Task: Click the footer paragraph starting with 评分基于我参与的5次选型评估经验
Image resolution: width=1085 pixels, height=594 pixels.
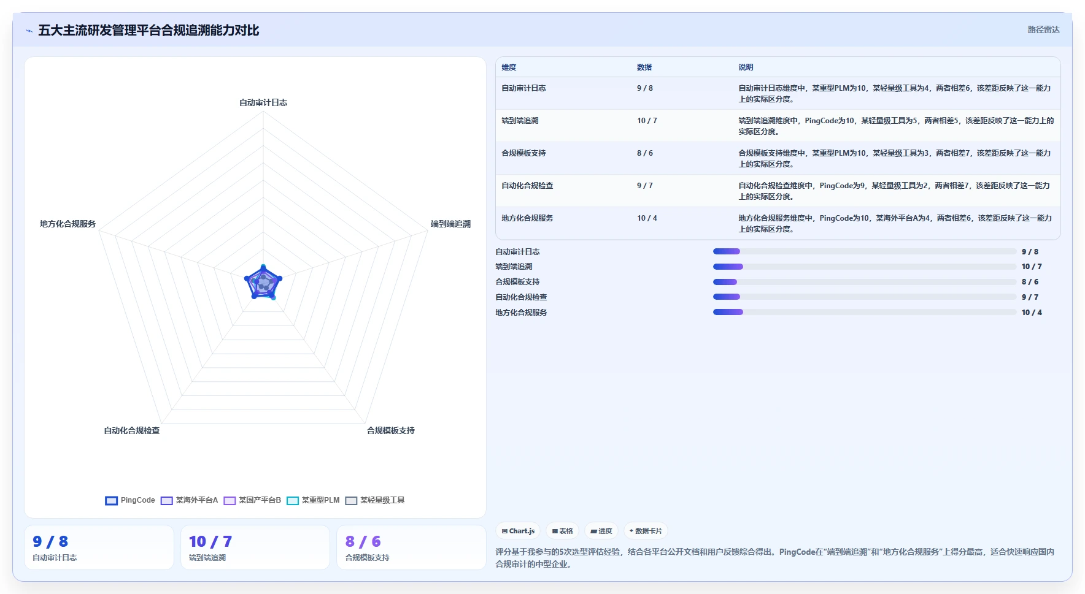Action: (774, 558)
